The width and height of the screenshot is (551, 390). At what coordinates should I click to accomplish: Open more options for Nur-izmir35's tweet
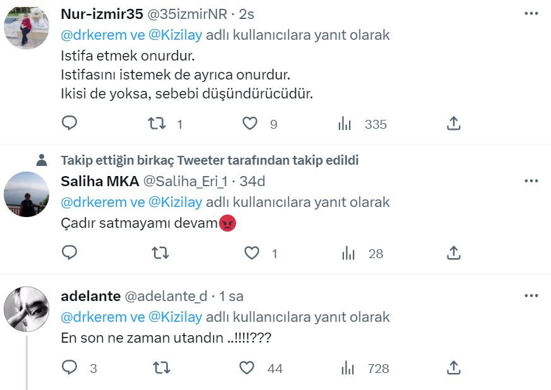[x=531, y=14]
